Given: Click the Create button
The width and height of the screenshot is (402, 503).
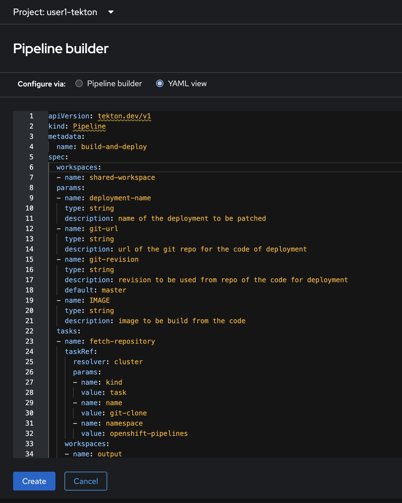Looking at the screenshot, I should (34, 481).
